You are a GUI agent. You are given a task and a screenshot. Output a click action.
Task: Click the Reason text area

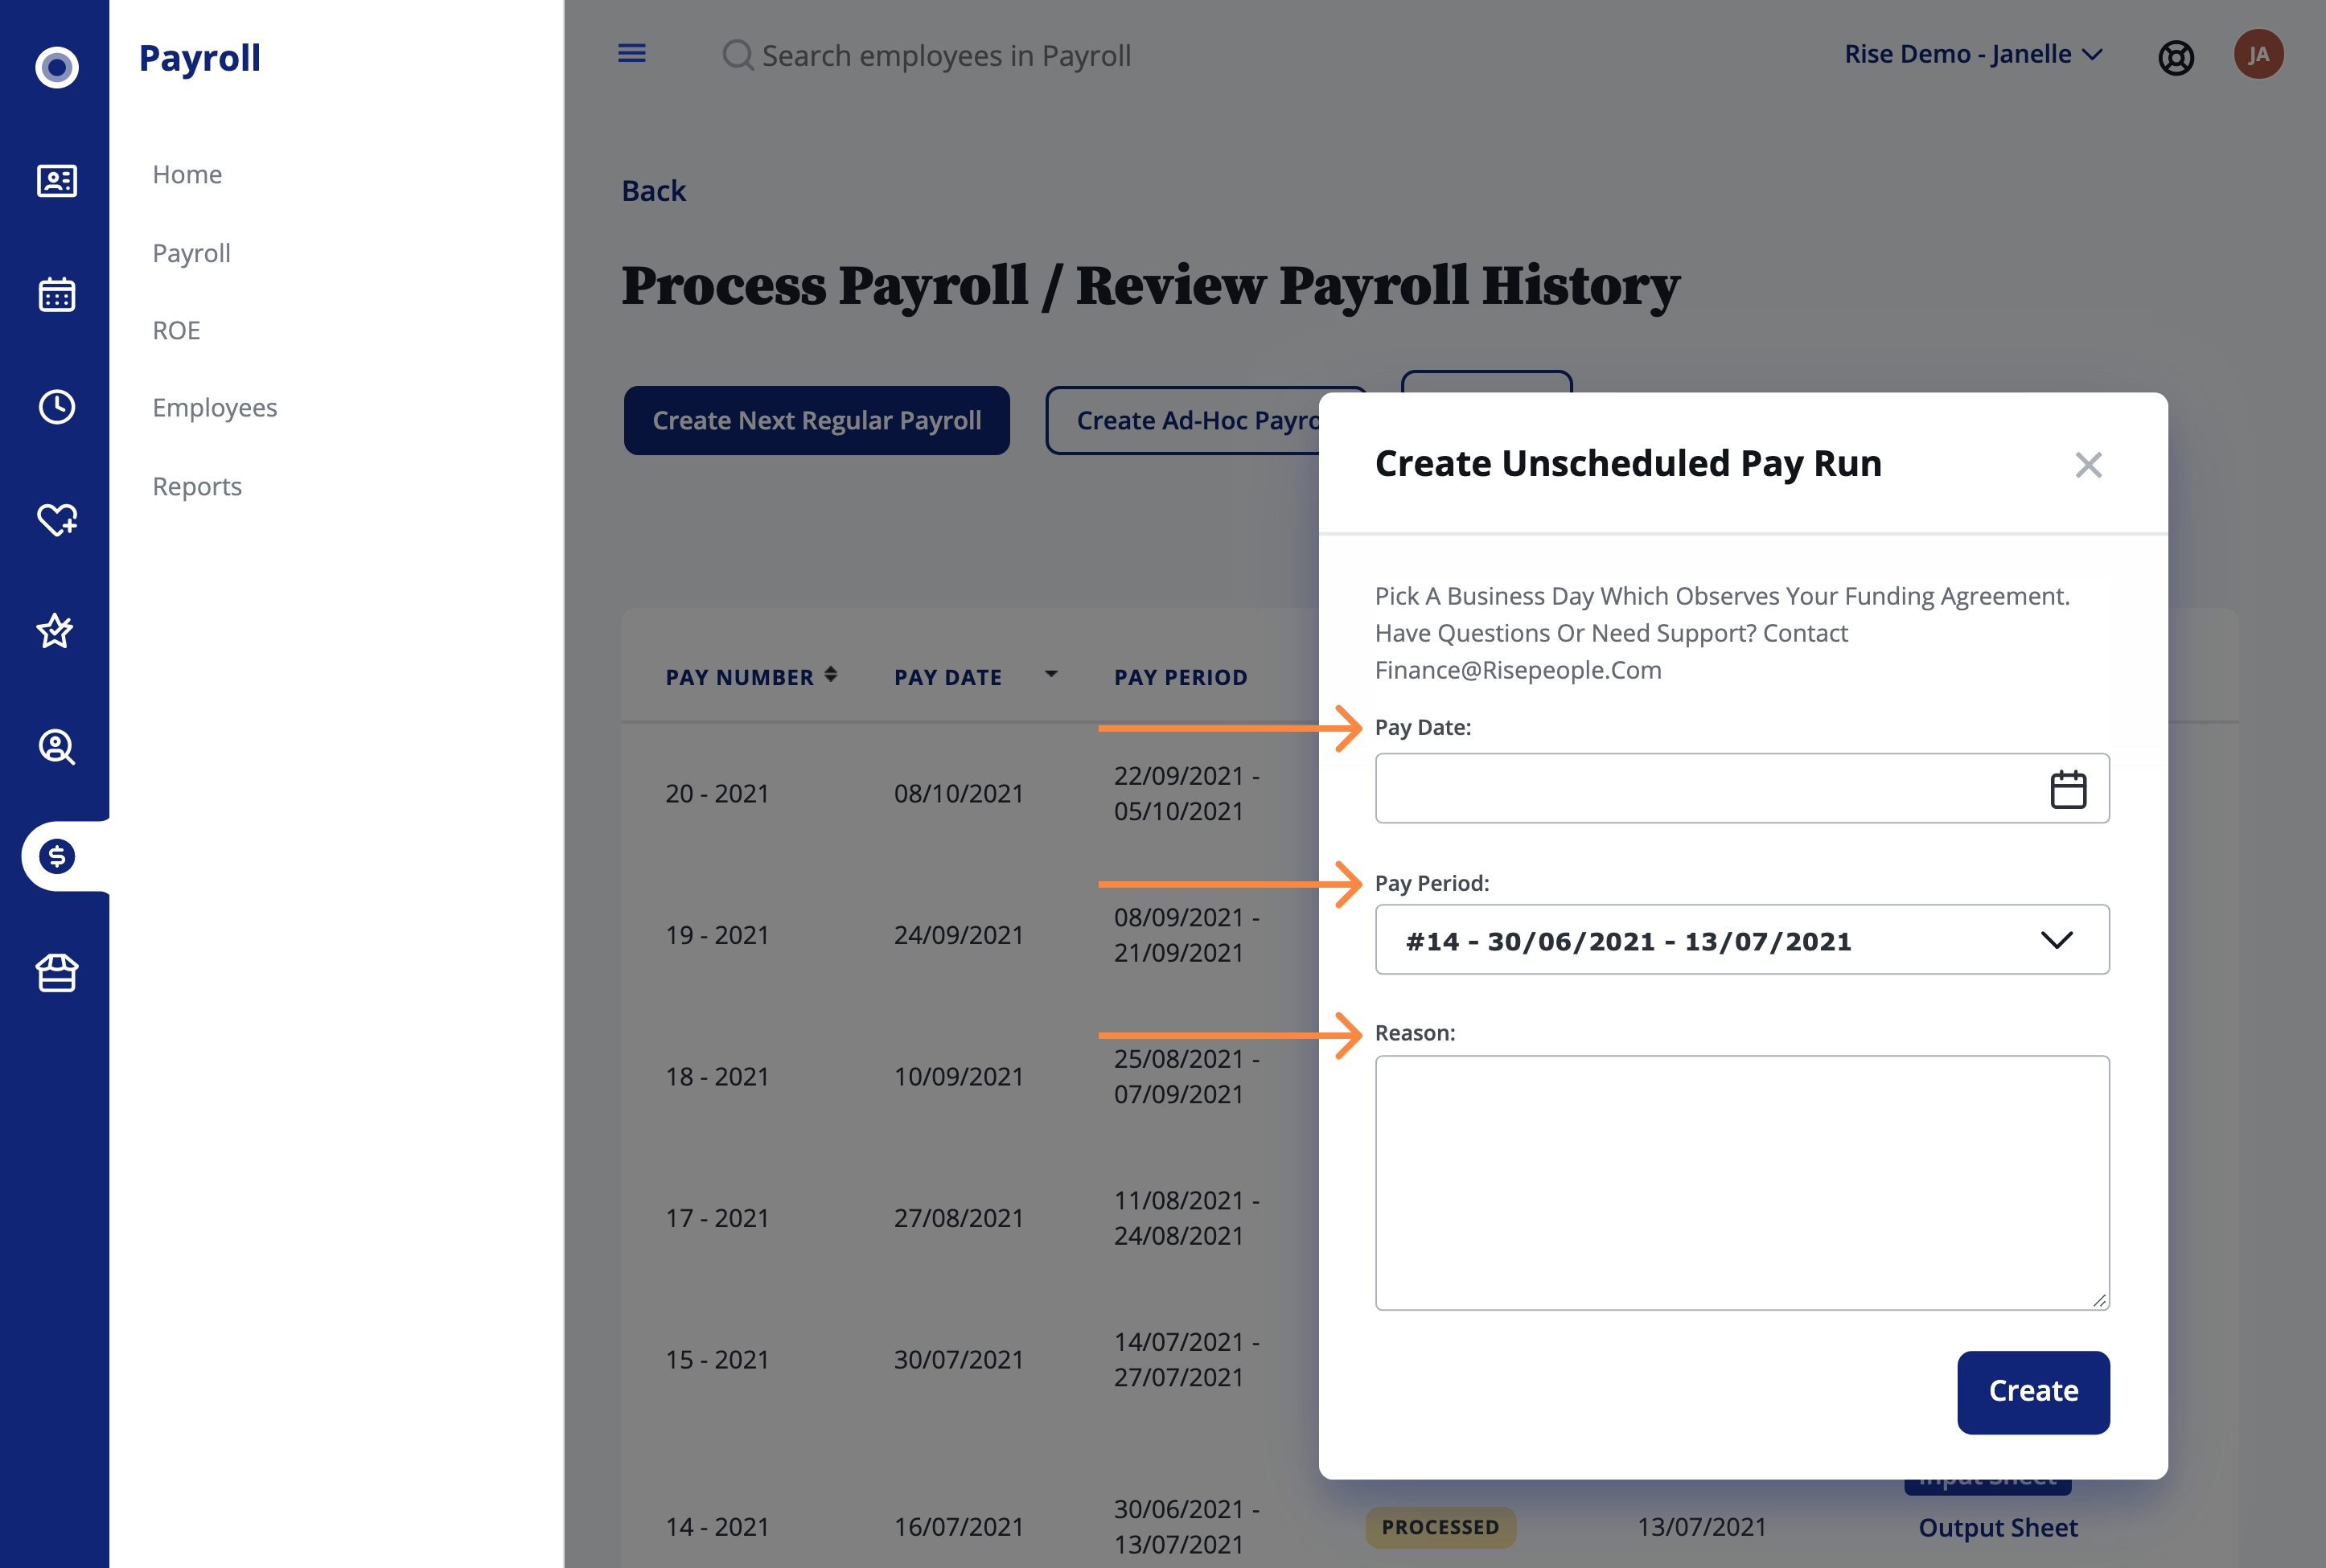[1742, 1183]
